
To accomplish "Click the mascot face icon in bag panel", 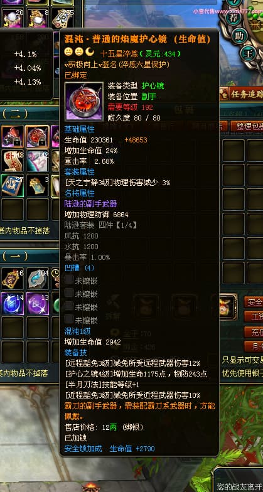I will 227,306.
